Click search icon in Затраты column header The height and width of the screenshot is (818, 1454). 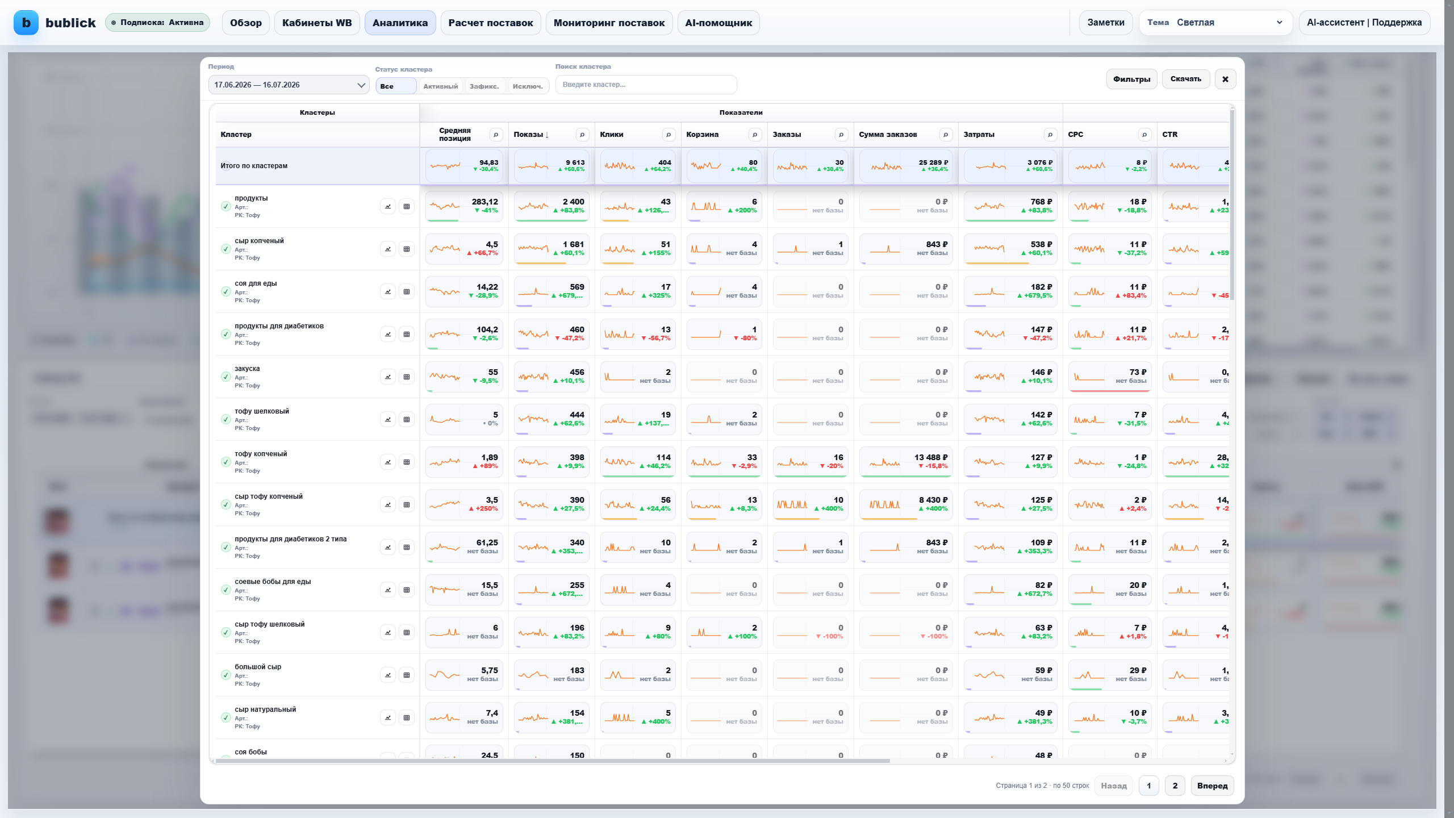[x=1050, y=135]
